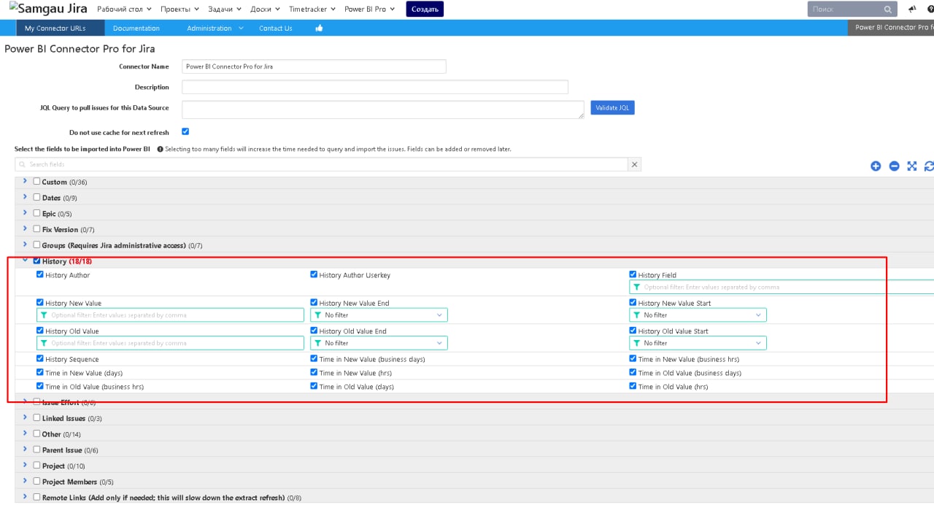The width and height of the screenshot is (934, 505).
Task: Open the Administration dropdown tab
Action: pyautogui.click(x=215, y=28)
